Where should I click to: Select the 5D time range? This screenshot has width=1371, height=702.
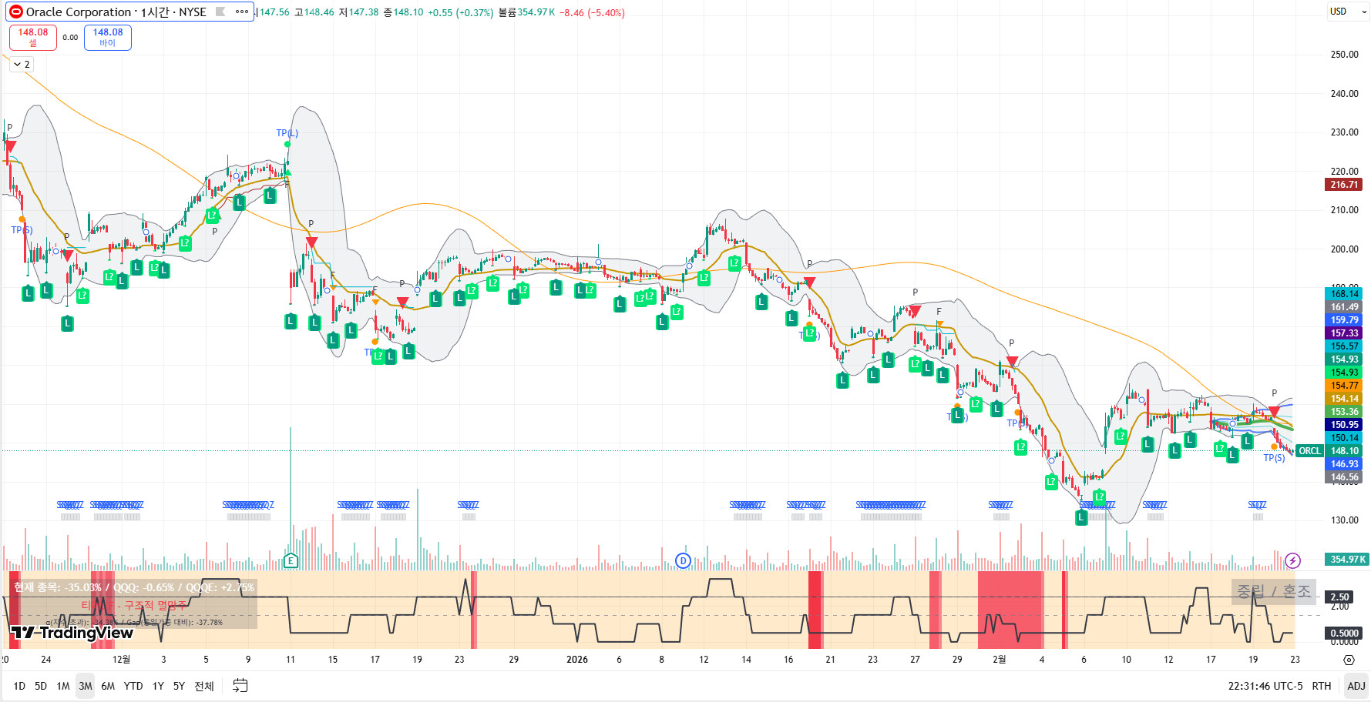(41, 686)
